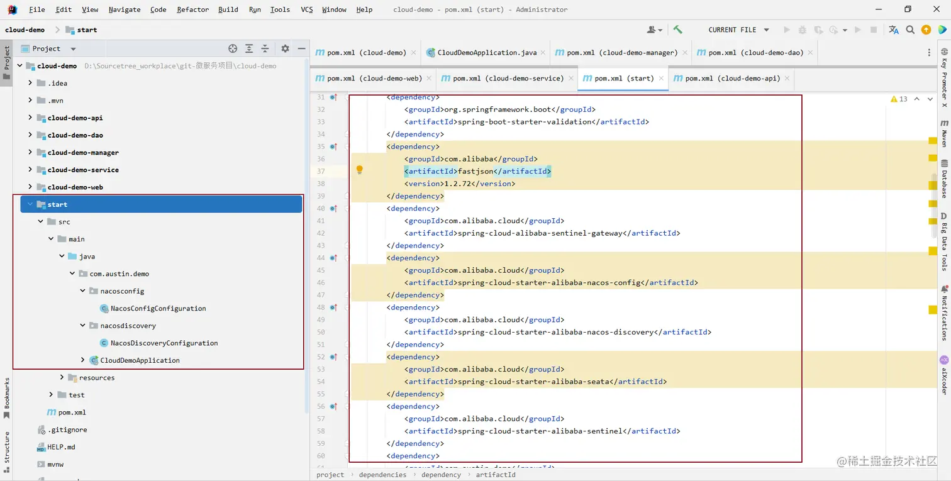Toggle the Database tool window
Viewport: 951px width, 481px height.
(x=944, y=178)
